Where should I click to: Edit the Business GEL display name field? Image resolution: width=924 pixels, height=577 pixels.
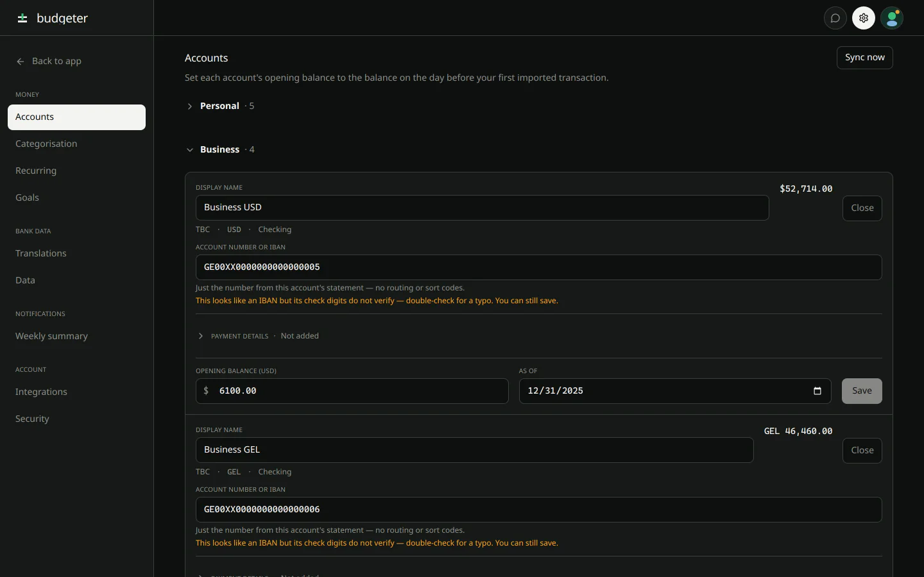[x=475, y=450]
